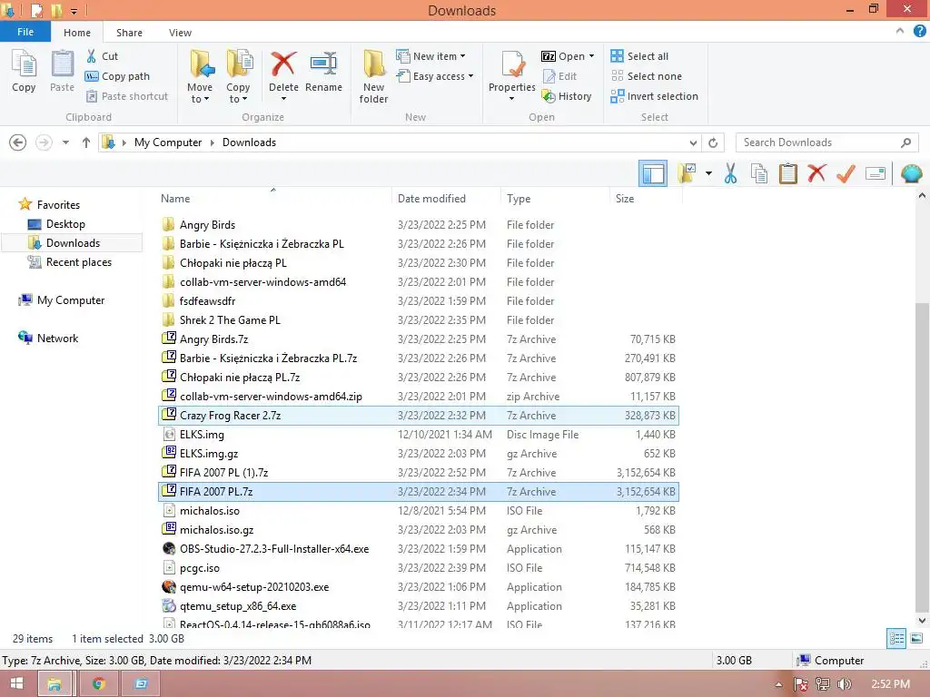Select Recent places in the sidebar
Viewport: 930px width, 697px height.
coord(78,262)
